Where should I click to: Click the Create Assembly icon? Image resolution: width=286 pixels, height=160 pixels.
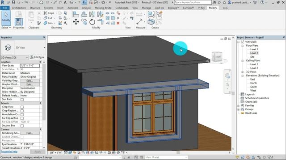tap(151, 14)
